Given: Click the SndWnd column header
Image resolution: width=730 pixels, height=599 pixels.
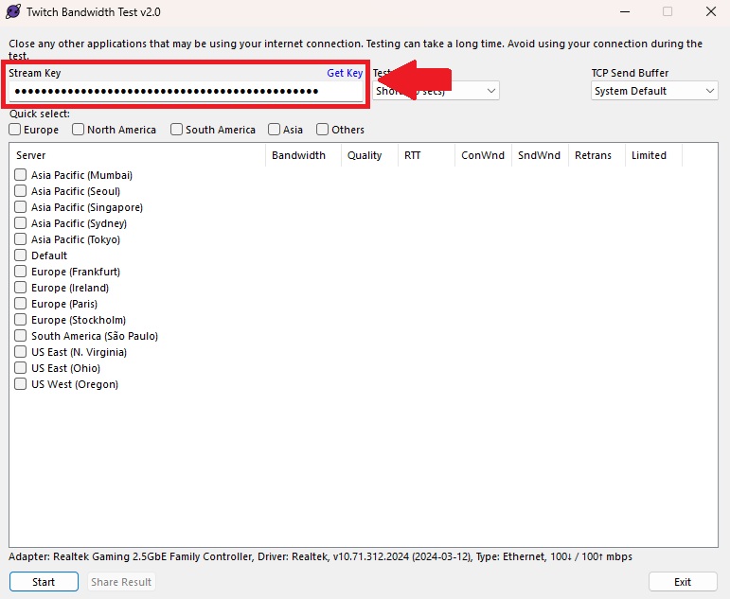Looking at the screenshot, I should click(x=540, y=155).
